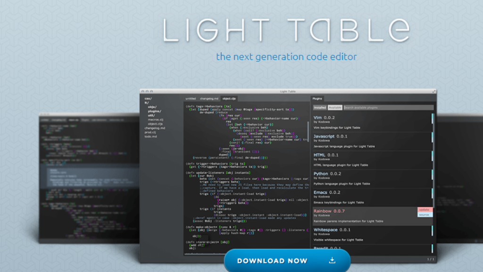This screenshot has width=483, height=272.
Task: Select the Plugins tab
Action: (x=317, y=99)
